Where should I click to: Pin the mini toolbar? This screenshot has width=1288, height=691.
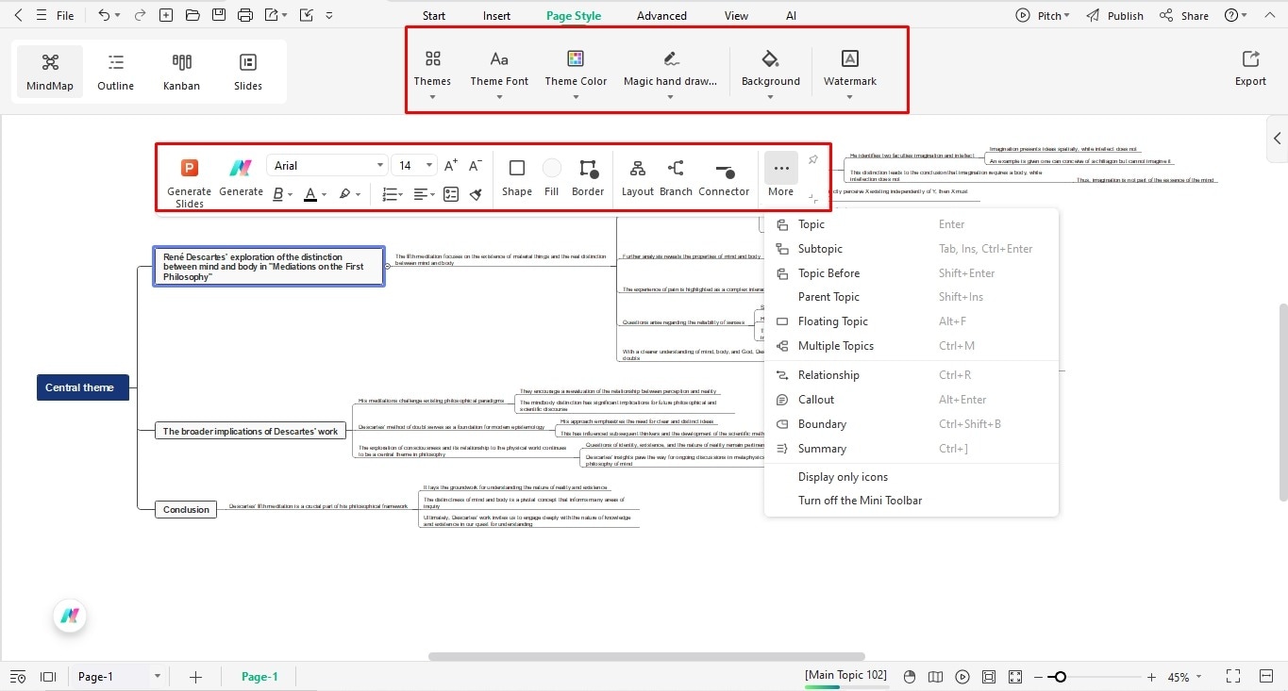pos(813,159)
